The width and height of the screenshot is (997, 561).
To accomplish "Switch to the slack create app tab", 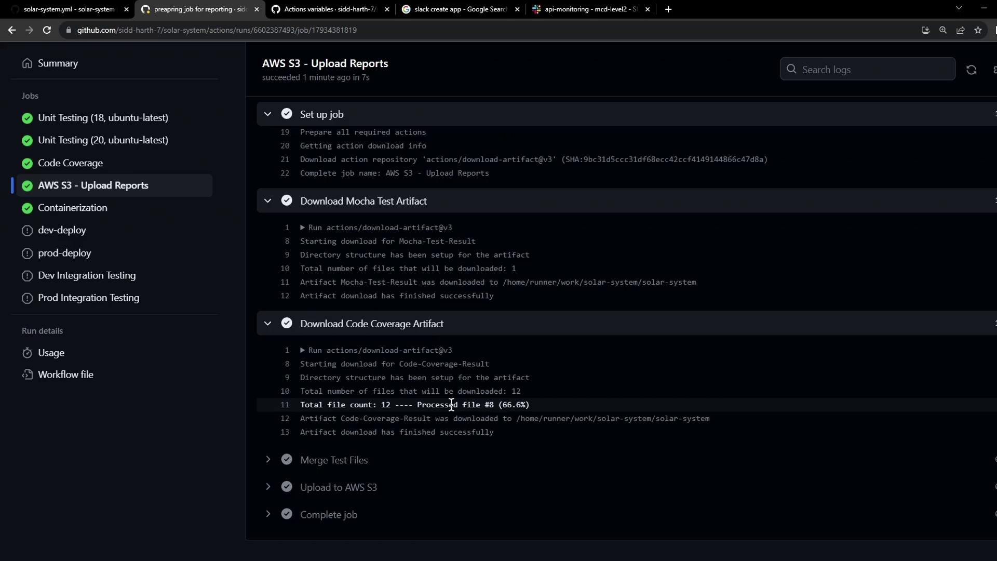I will tap(460, 9).
